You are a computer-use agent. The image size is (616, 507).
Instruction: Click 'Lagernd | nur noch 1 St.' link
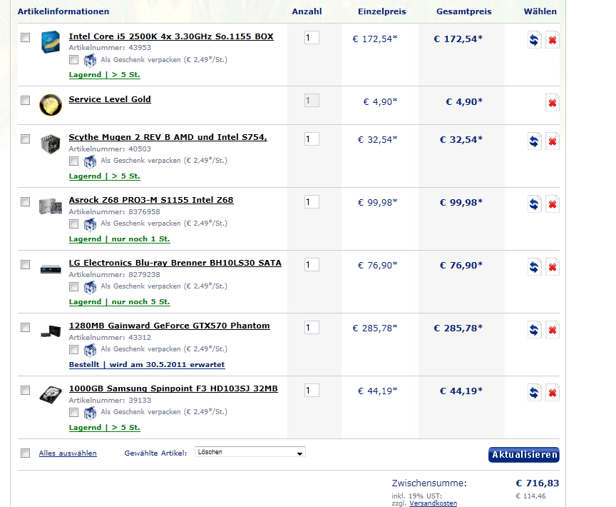click(120, 239)
